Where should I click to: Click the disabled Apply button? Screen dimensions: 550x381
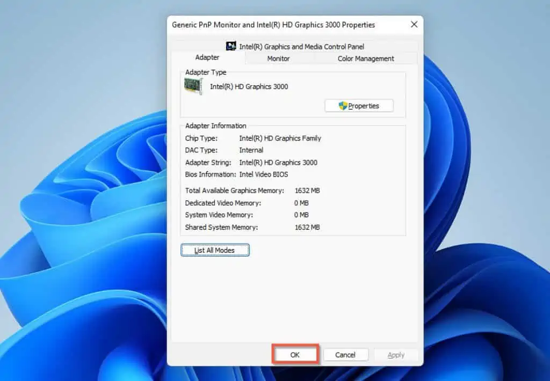(396, 354)
